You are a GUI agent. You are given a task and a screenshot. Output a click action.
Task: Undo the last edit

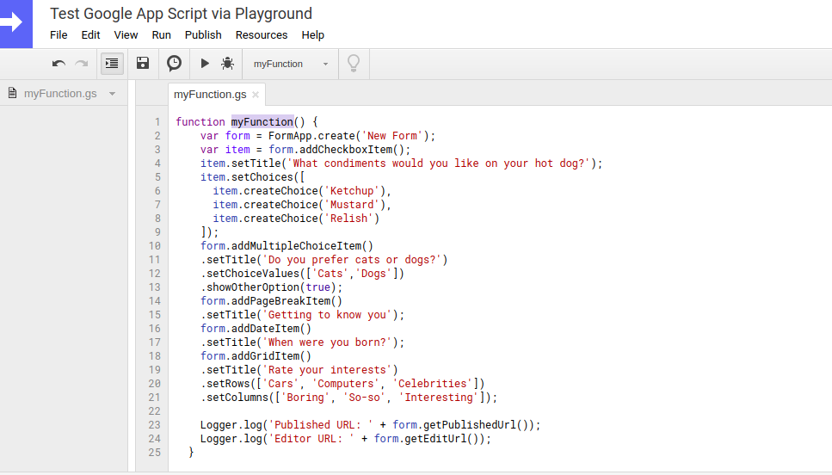click(x=59, y=64)
